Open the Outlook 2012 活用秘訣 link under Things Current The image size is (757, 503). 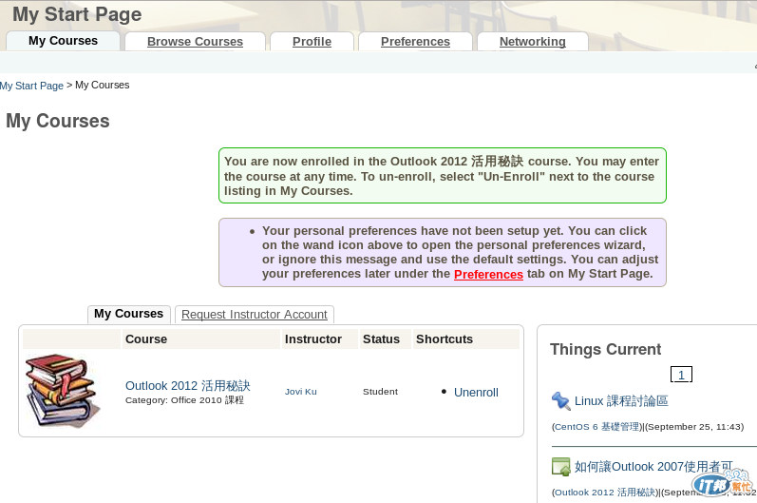pyautogui.click(x=605, y=493)
